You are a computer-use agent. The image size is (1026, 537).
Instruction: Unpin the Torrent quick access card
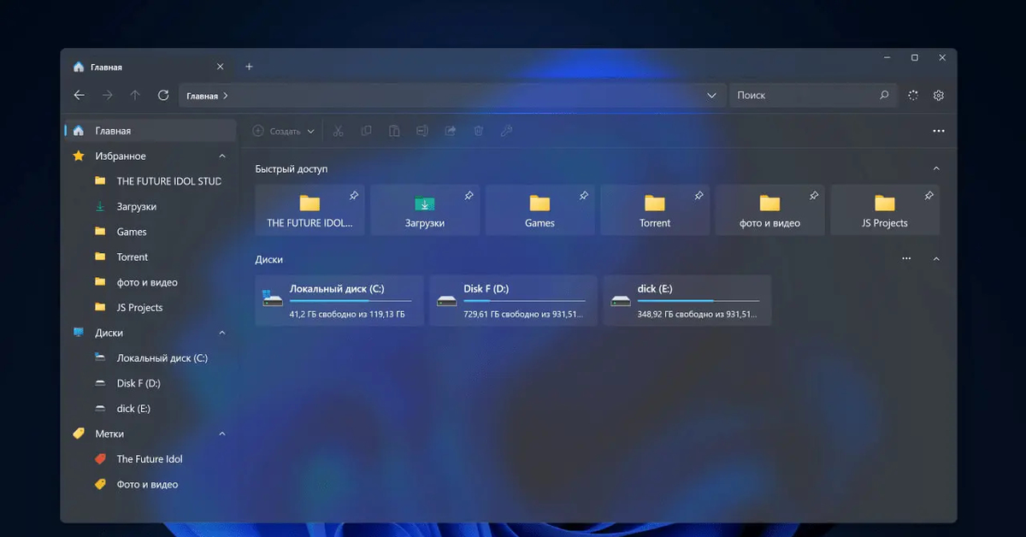[699, 196]
